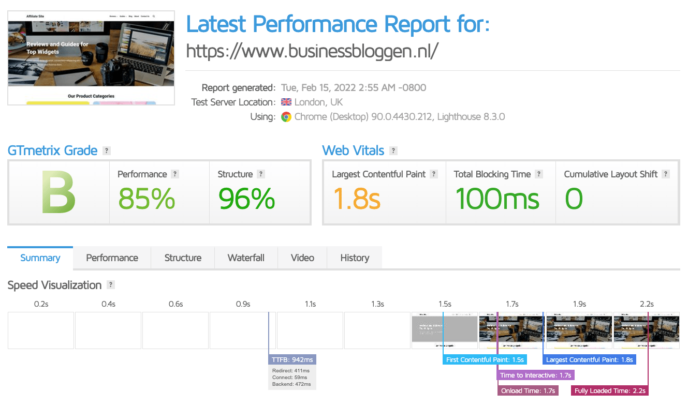This screenshot has width=688, height=407.
Task: Go to the Video tab
Action: (302, 258)
